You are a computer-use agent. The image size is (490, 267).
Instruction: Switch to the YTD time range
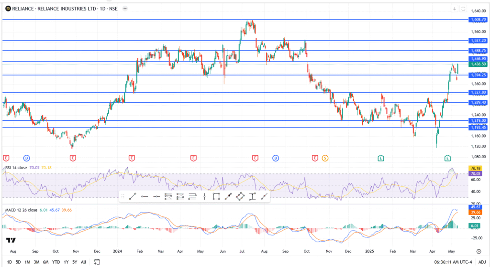point(56,262)
